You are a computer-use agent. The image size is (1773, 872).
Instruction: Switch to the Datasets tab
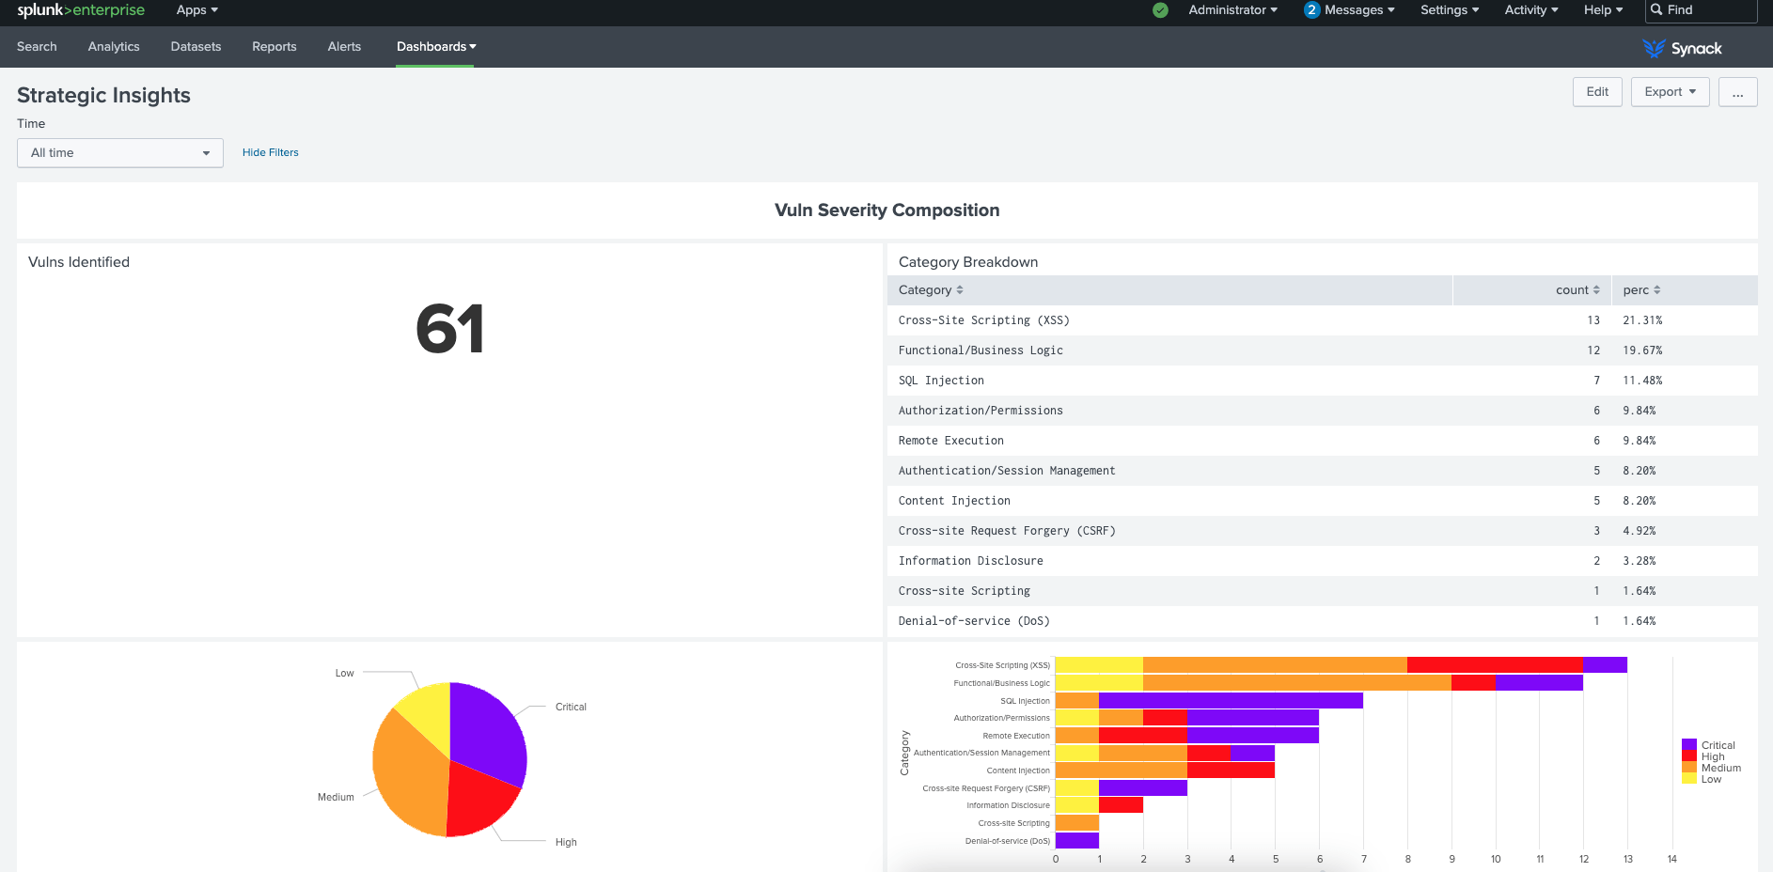point(196,47)
